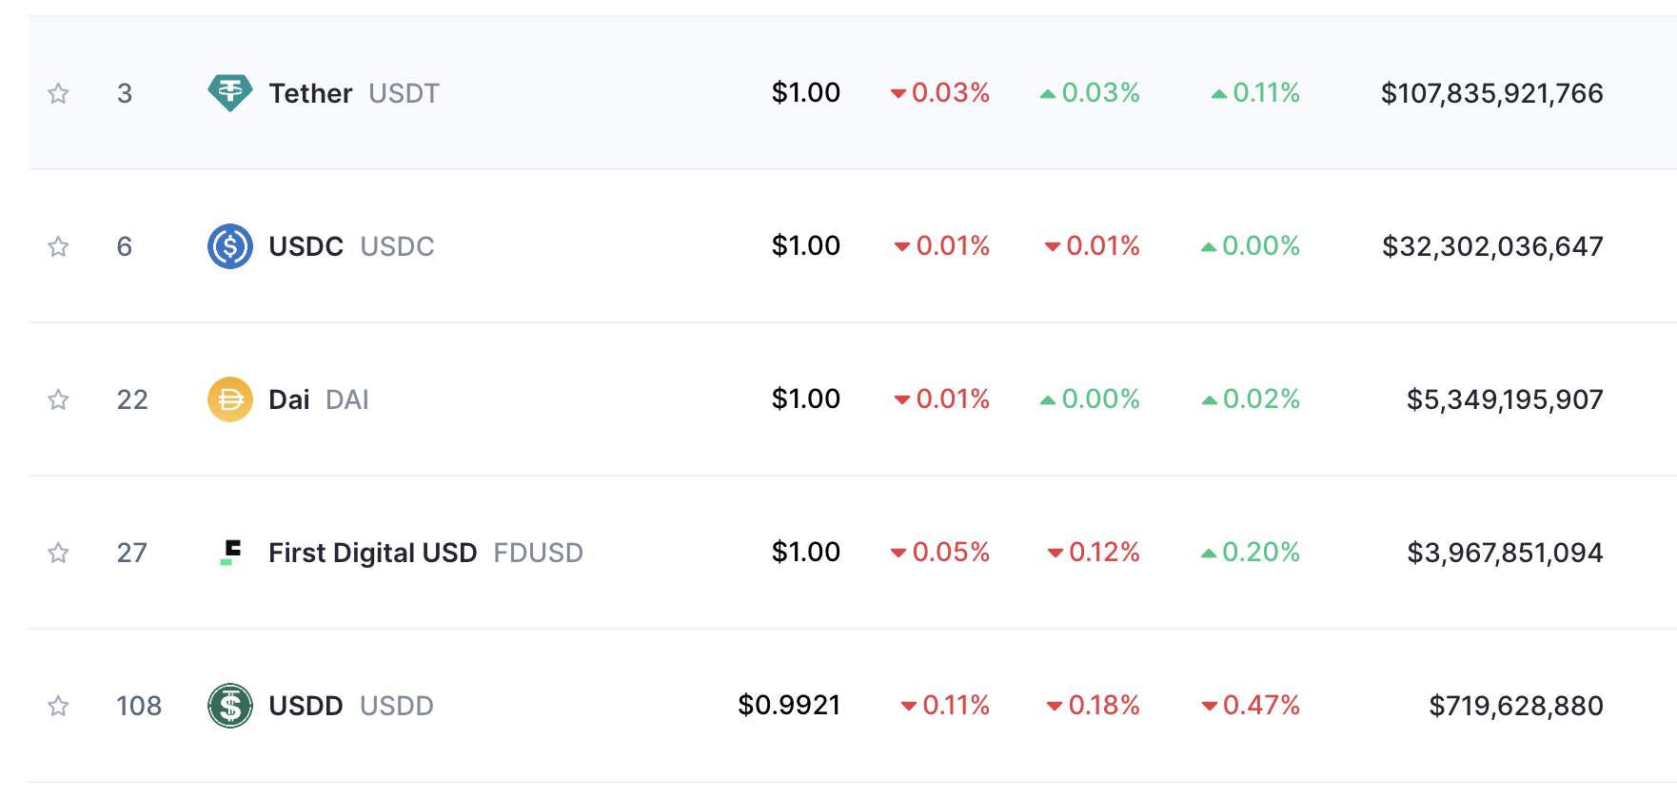The width and height of the screenshot is (1677, 797).
Task: Toggle the watchlist star for USDC
Action: coord(58,245)
